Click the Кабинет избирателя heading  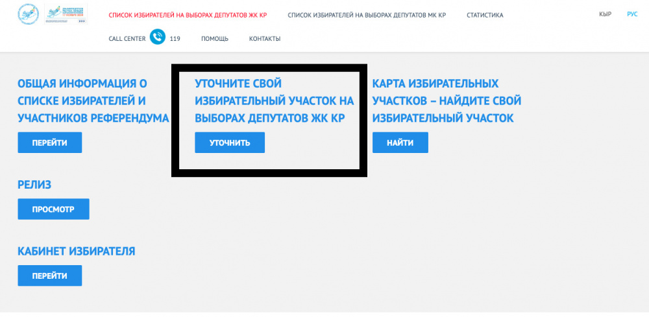(x=76, y=251)
